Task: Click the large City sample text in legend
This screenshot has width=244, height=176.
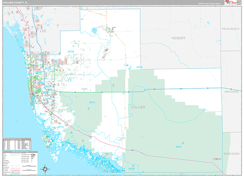Action: 33,155
